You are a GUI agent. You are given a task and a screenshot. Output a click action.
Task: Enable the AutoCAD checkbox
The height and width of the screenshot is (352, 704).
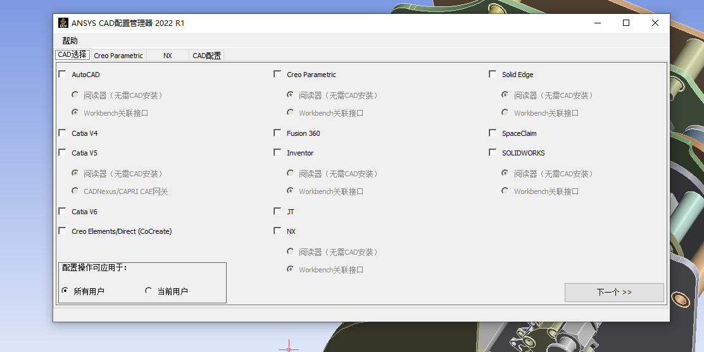(63, 75)
